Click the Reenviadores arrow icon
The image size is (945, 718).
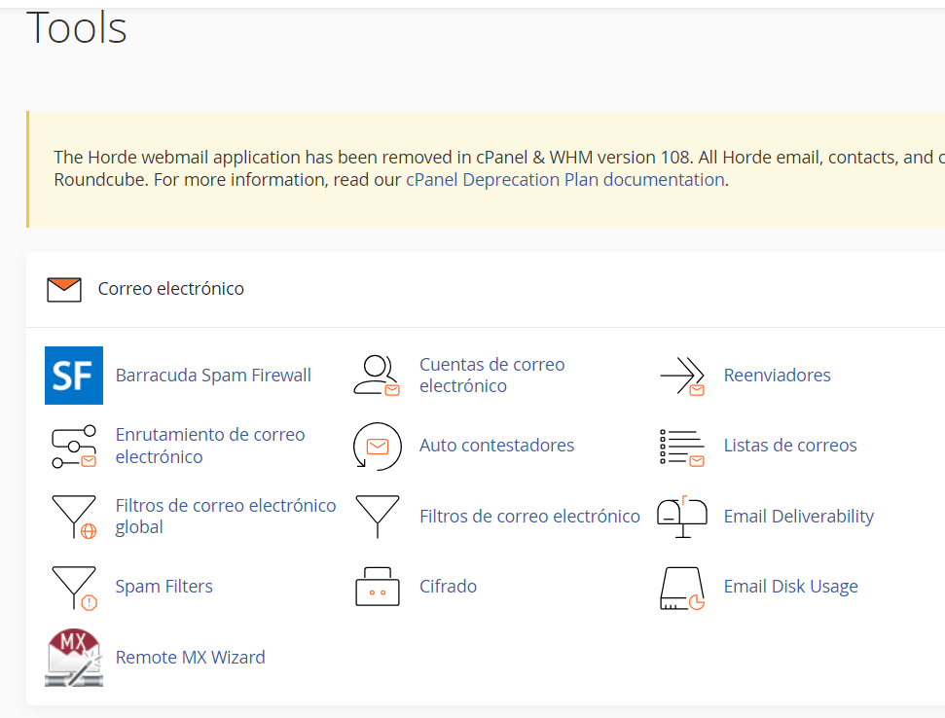point(682,376)
